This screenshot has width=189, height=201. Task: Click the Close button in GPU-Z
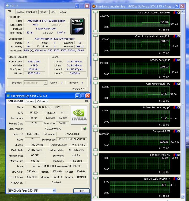point(81,191)
